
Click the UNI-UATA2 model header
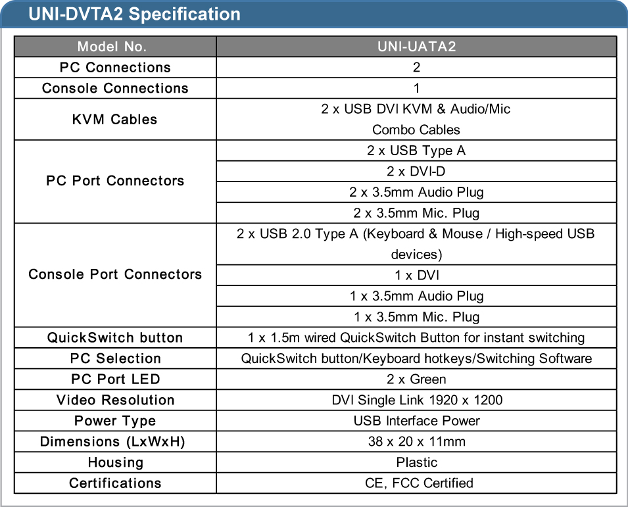pyautogui.click(x=416, y=47)
